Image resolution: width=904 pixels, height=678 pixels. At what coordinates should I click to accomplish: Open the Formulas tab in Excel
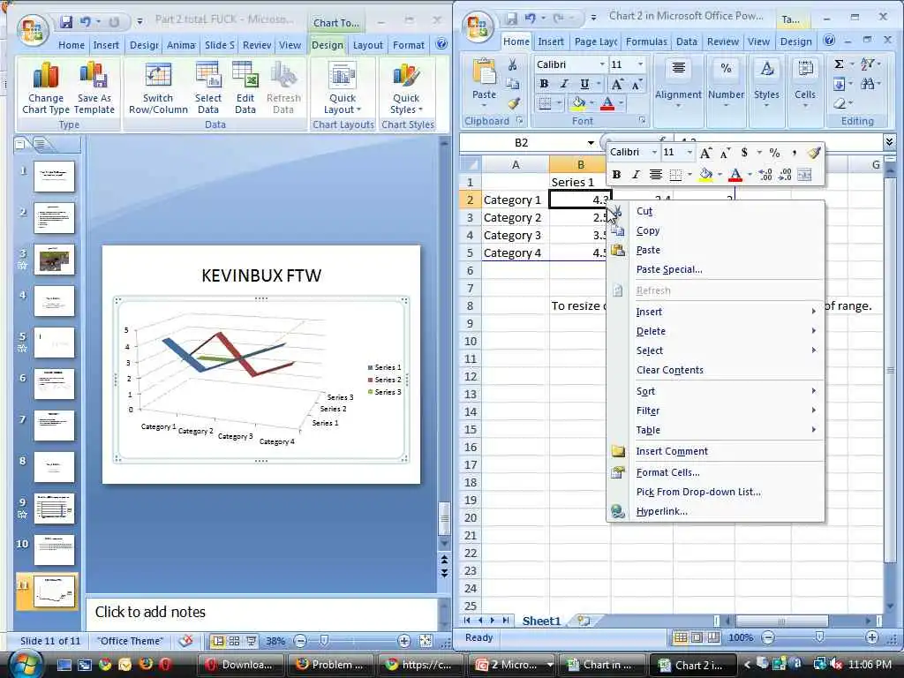(646, 41)
